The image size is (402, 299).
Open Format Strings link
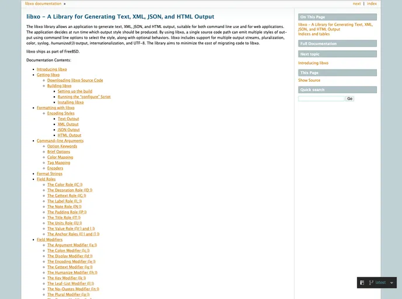pos(50,173)
